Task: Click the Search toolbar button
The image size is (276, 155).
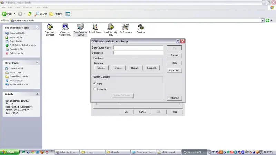Action: click(x=41, y=14)
